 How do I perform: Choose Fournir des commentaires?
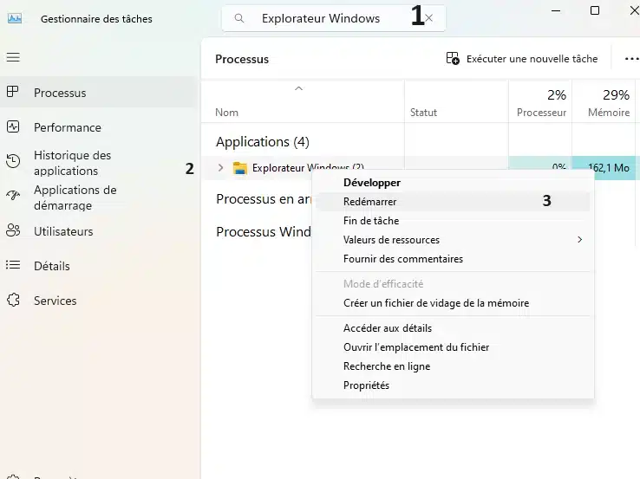point(453,259)
